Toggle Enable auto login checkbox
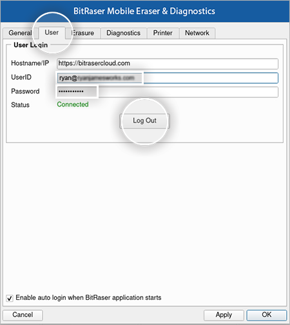Image resolution: width=290 pixels, height=325 pixels. tap(10, 298)
